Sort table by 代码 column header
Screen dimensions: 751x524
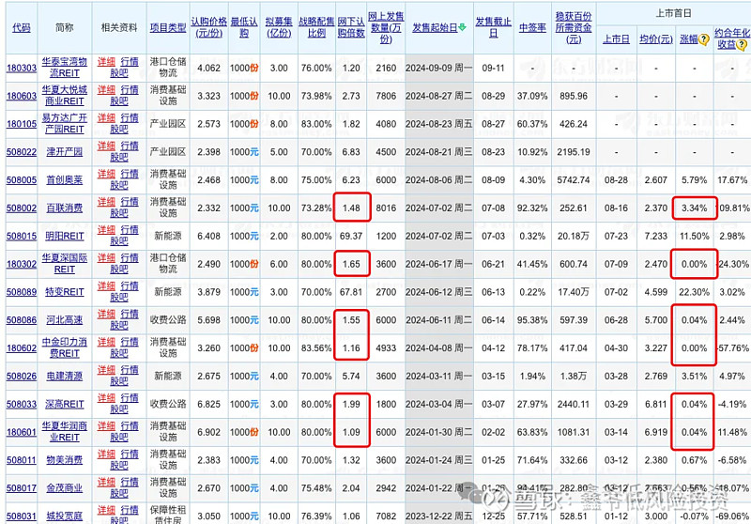point(22,28)
